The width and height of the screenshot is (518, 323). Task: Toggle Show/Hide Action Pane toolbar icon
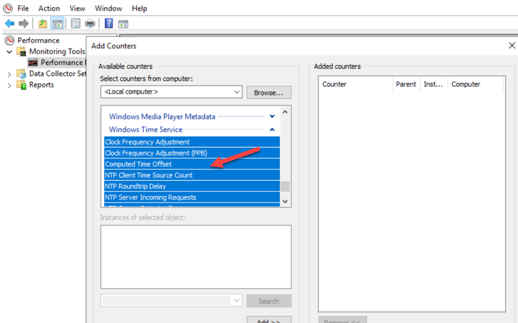point(123,24)
